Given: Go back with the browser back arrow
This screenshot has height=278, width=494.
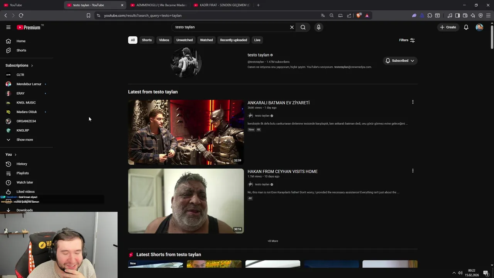Looking at the screenshot, I should click(x=5, y=15).
